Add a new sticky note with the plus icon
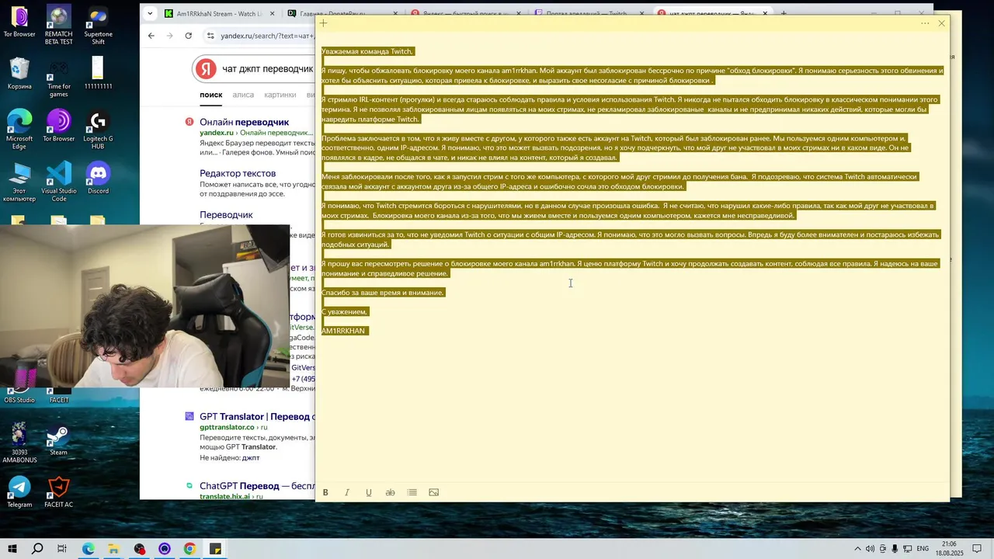Screen dimensions: 994x559 pos(323,23)
